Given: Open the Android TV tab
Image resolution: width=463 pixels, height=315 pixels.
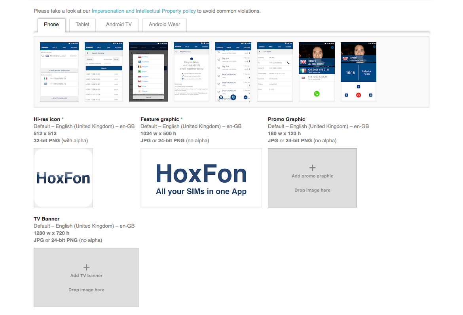Looking at the screenshot, I should (x=119, y=25).
